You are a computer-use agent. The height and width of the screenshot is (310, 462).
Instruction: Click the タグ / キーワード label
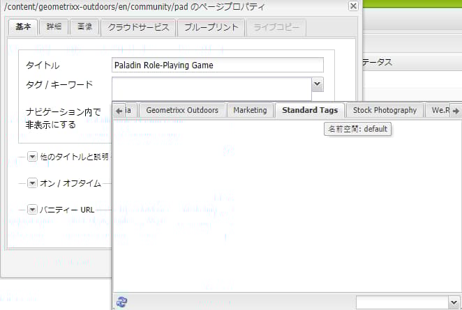[59, 85]
